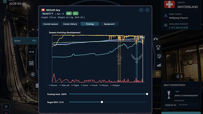The image size is (203, 114).
Task: Click the budget euro icon in nation panel
Action: [x=166, y=25]
